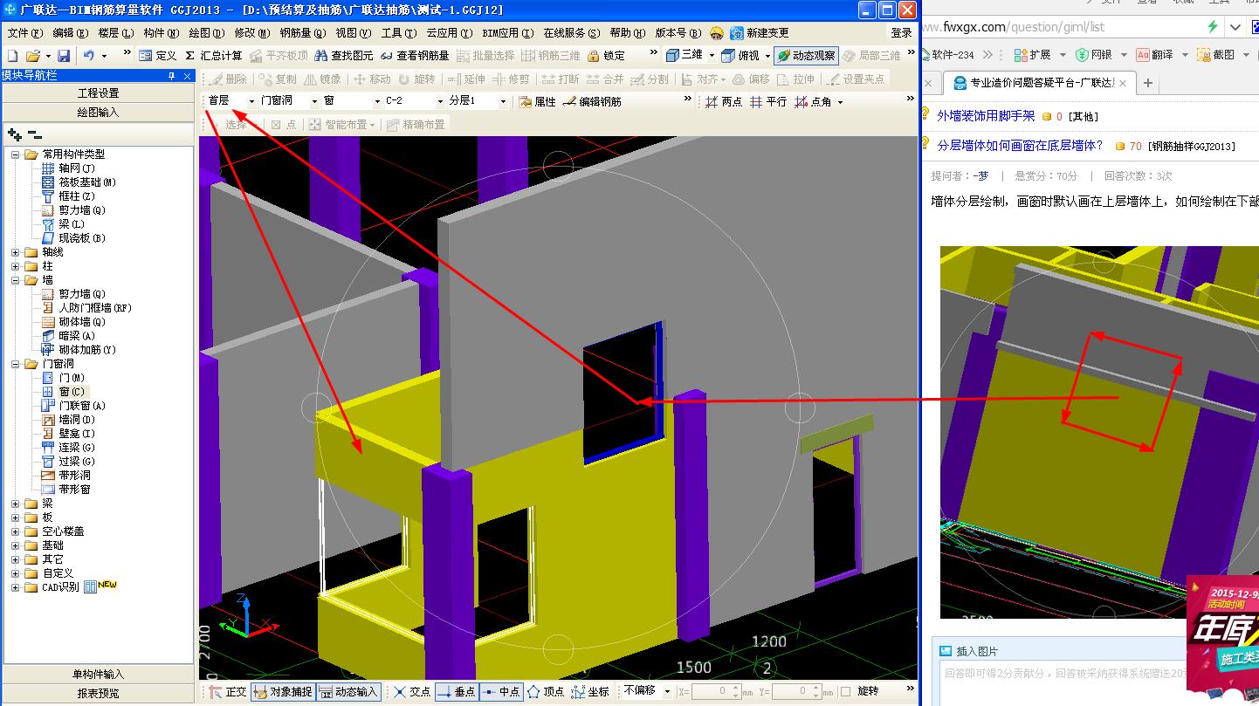Open the 文件(F) menu
The height and width of the screenshot is (706, 1259).
(x=24, y=33)
